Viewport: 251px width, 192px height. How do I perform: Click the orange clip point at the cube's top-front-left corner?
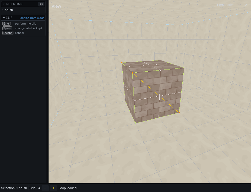point(132,73)
